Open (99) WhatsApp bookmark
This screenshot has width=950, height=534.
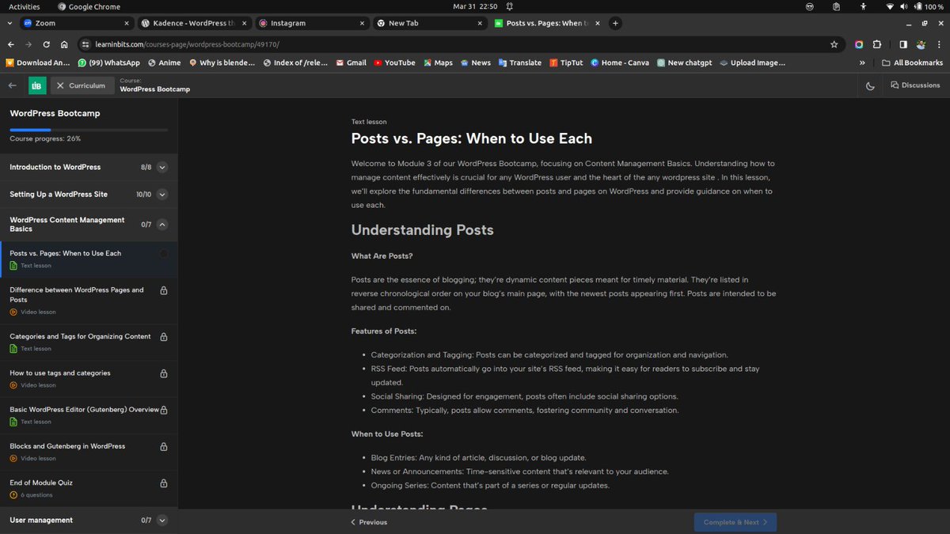pyautogui.click(x=108, y=62)
